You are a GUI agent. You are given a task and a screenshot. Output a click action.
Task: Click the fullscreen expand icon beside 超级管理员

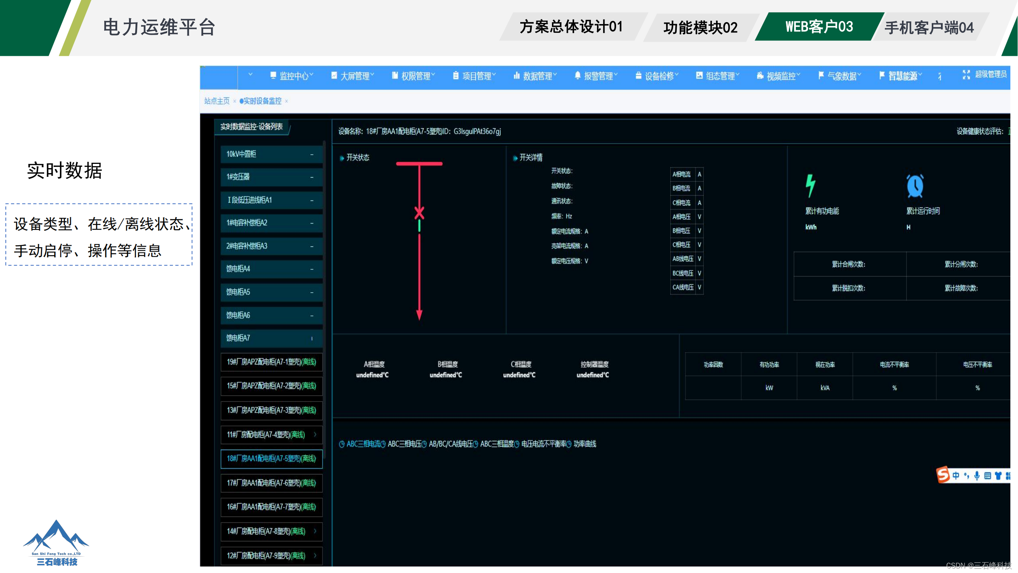pos(966,75)
